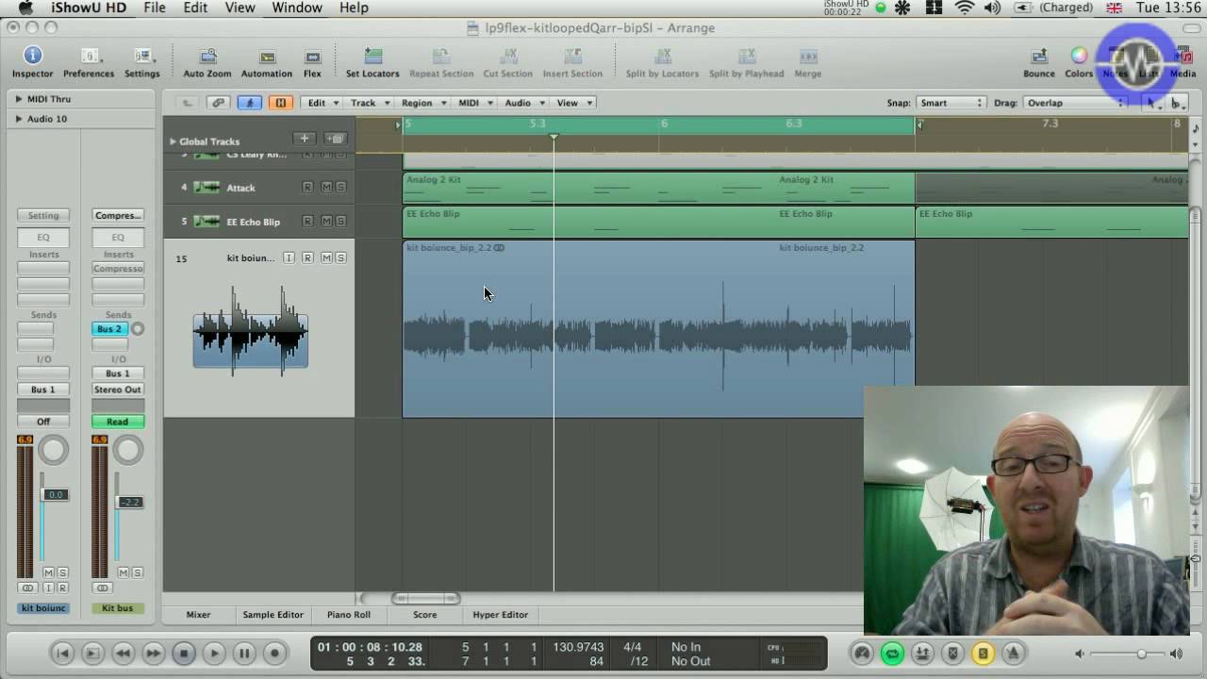Add a new track with plus button

point(304,139)
